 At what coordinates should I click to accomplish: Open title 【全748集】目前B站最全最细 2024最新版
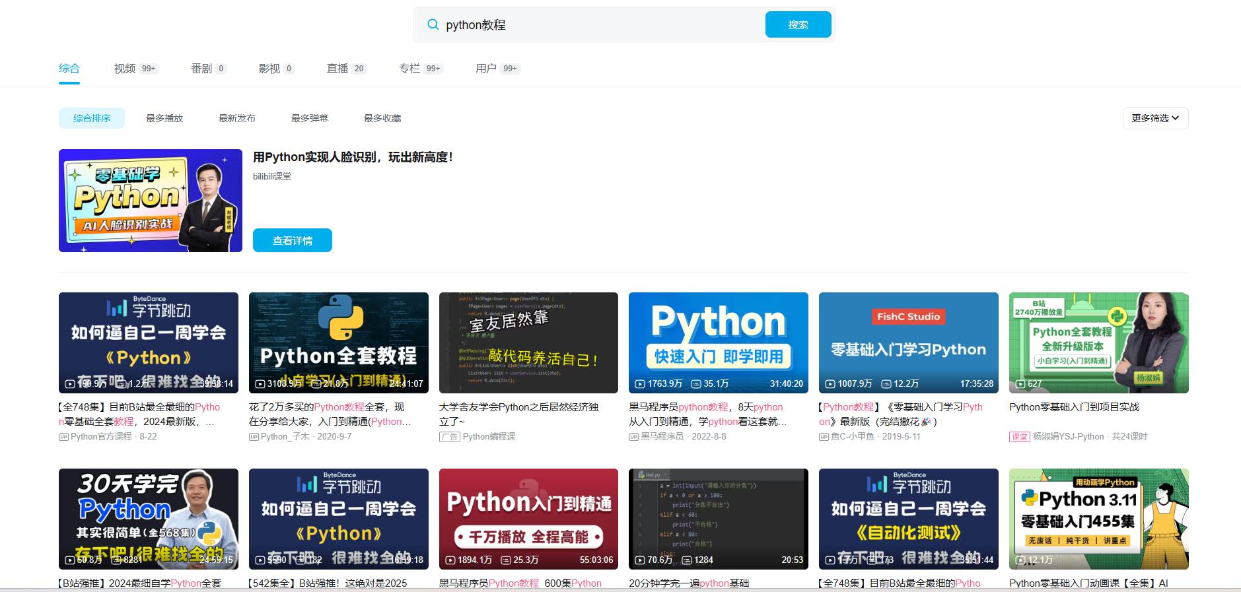[x=139, y=414]
